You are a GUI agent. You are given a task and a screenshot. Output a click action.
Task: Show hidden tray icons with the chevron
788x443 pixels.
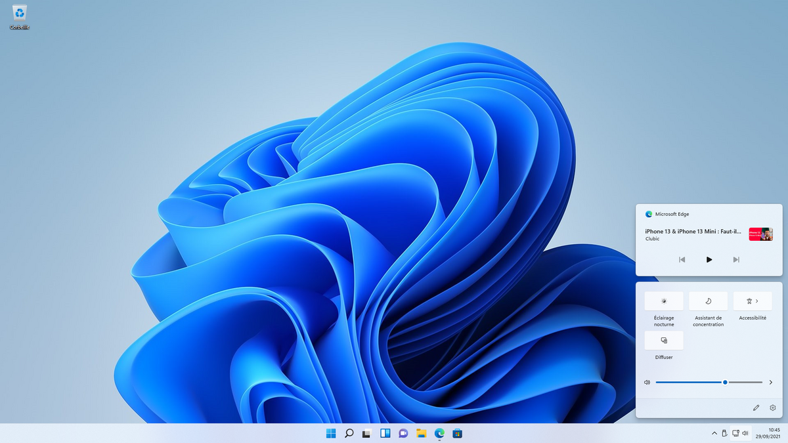[x=714, y=433]
